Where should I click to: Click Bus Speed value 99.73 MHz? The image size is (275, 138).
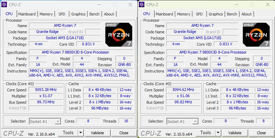point(46,102)
